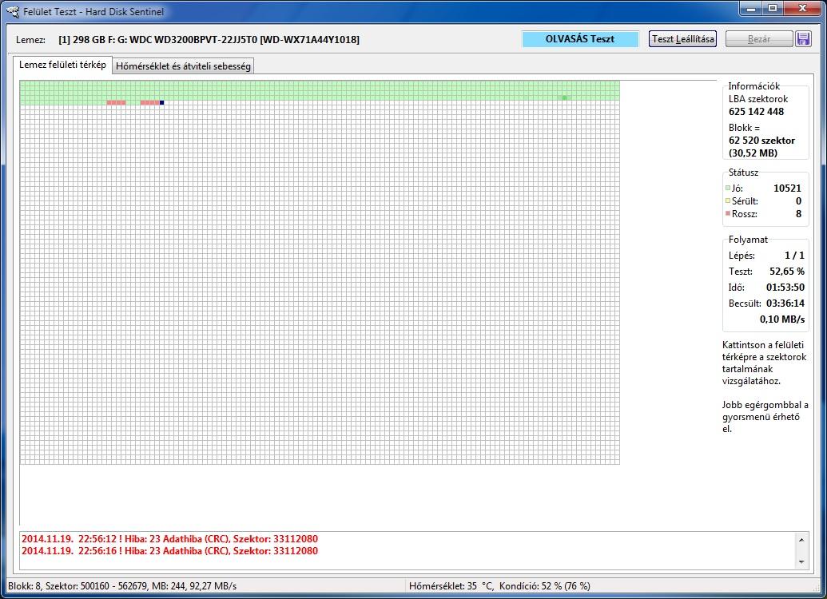Click the disabled Bezár button
827x599 pixels.
pos(759,39)
